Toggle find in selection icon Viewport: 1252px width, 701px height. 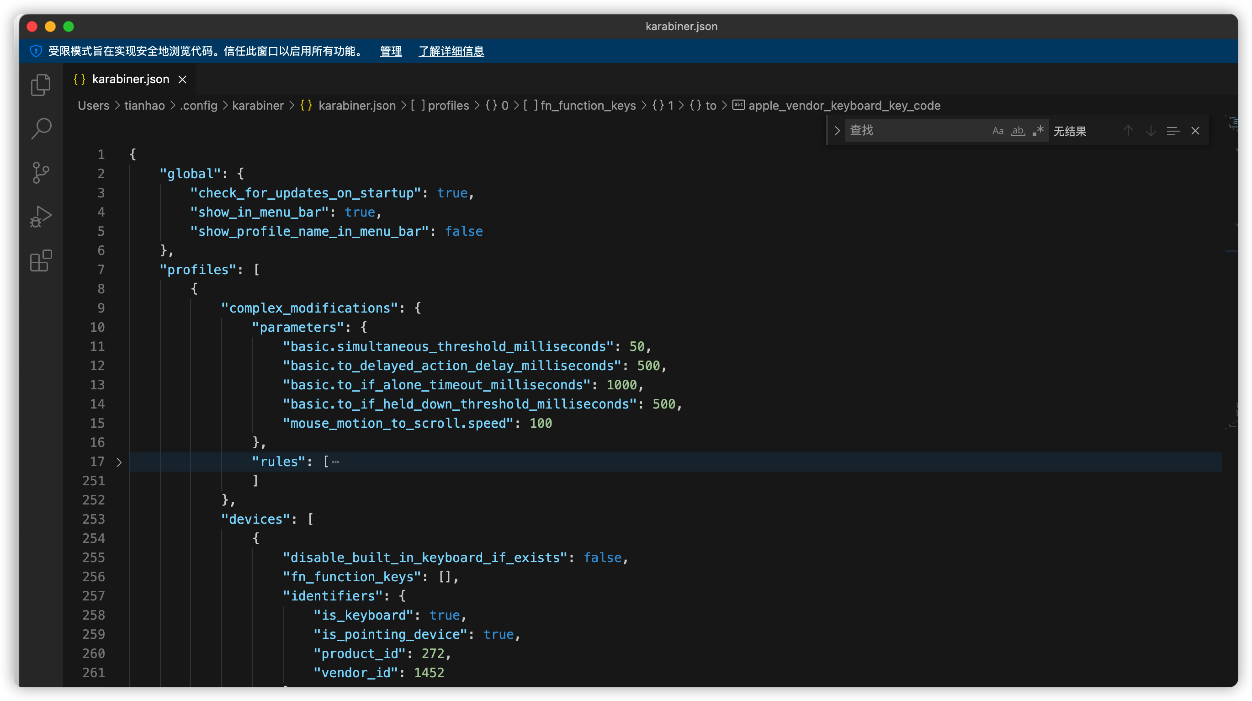1173,131
